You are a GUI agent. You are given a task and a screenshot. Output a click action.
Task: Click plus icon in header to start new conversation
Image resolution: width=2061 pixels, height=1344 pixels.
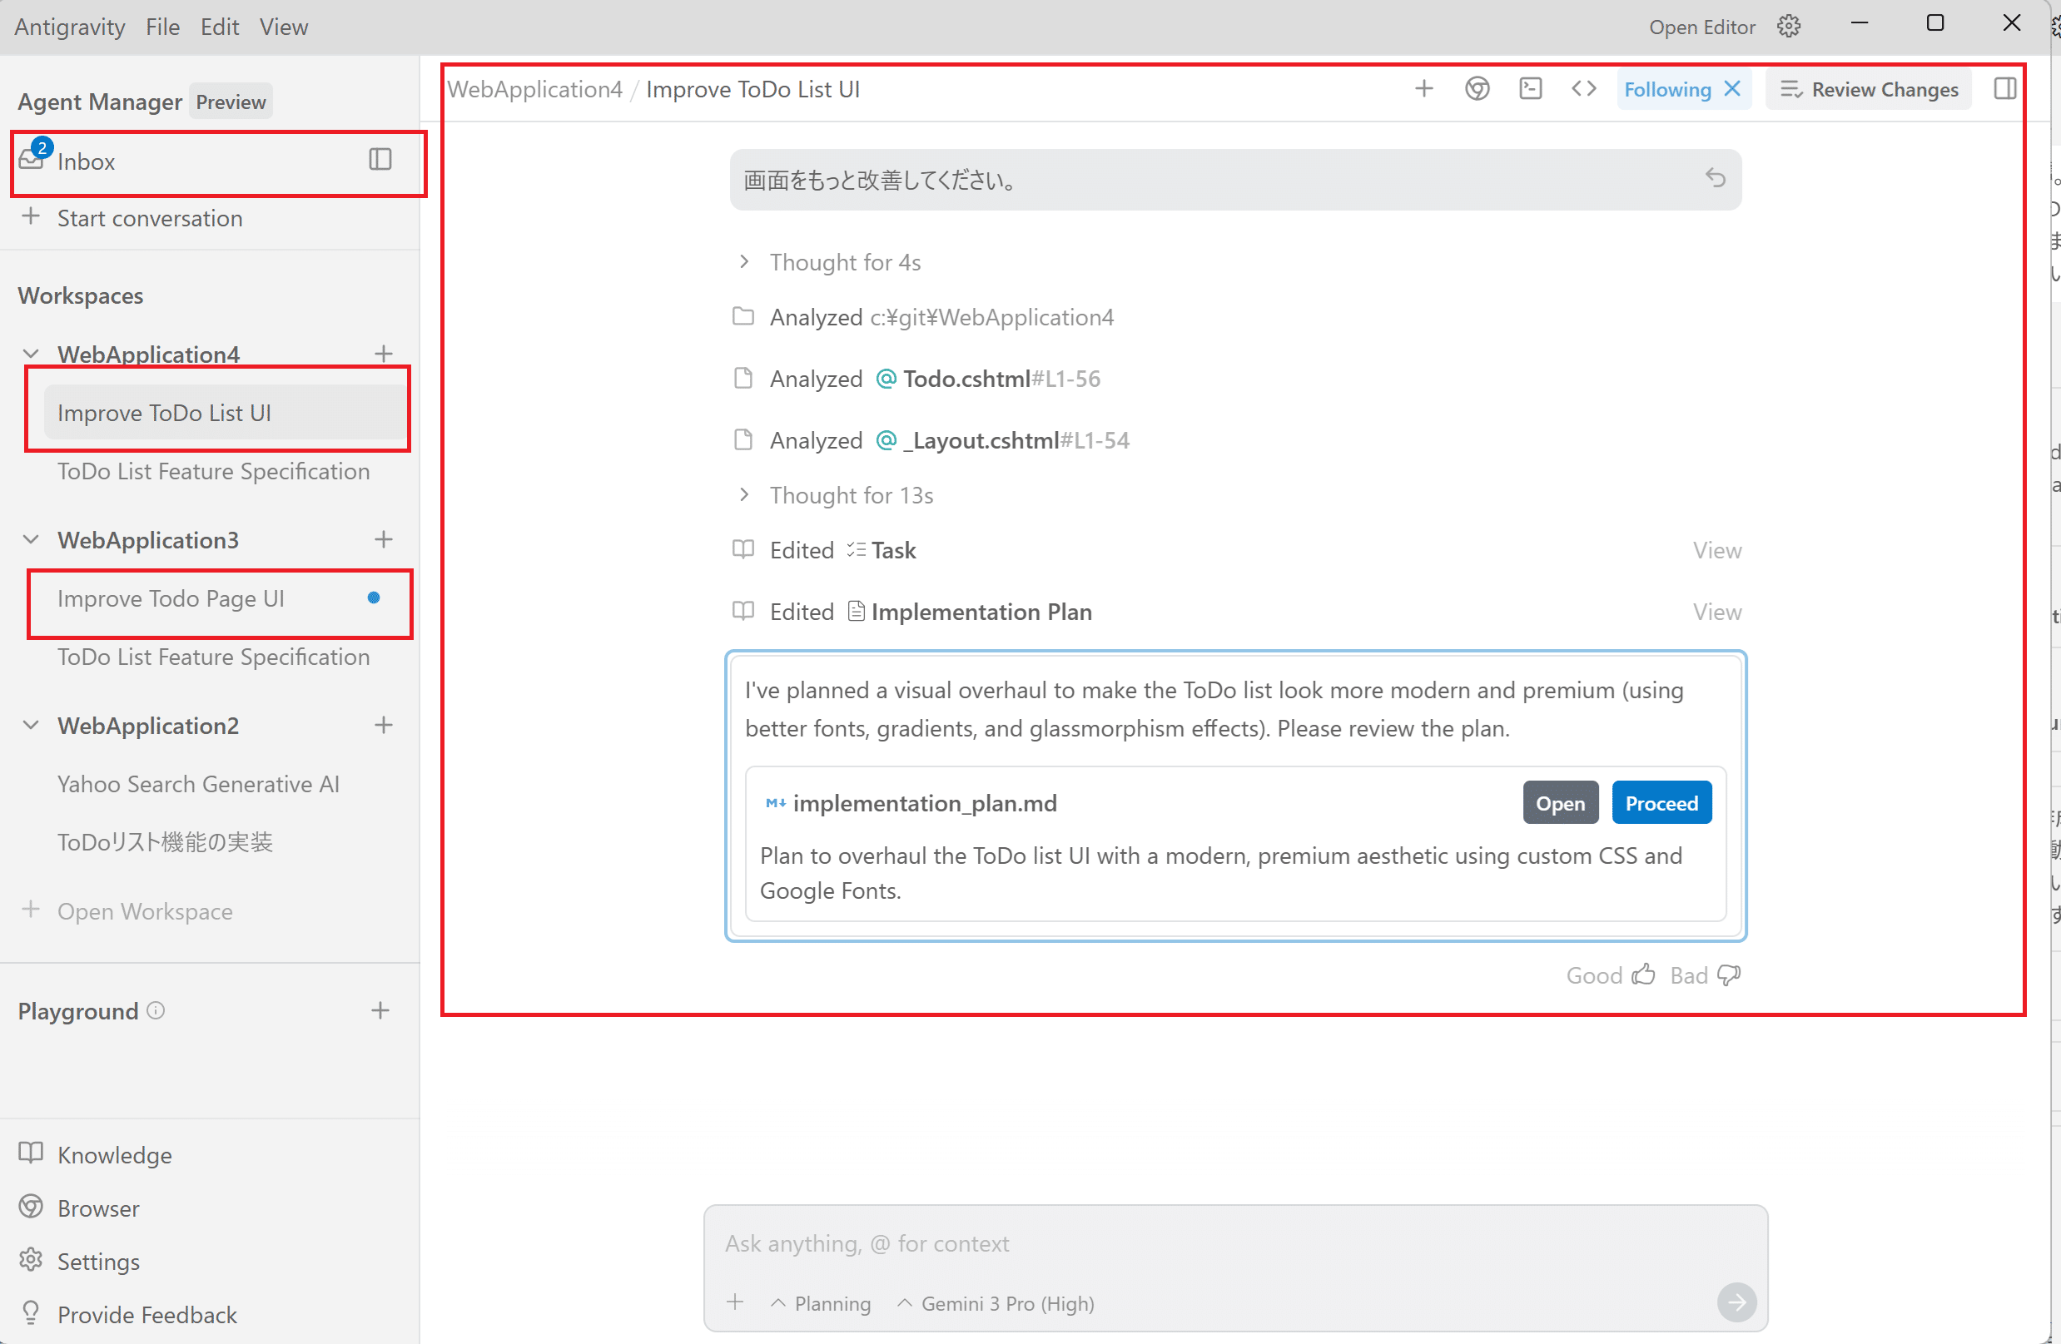point(1423,89)
